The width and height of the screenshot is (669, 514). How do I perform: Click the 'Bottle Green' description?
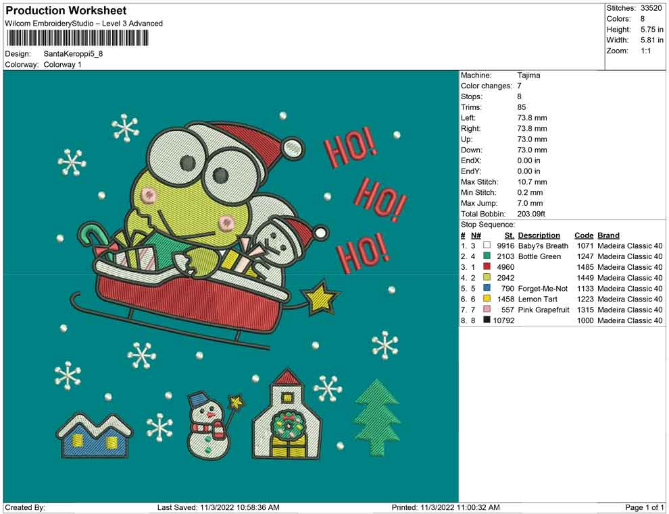click(x=539, y=256)
